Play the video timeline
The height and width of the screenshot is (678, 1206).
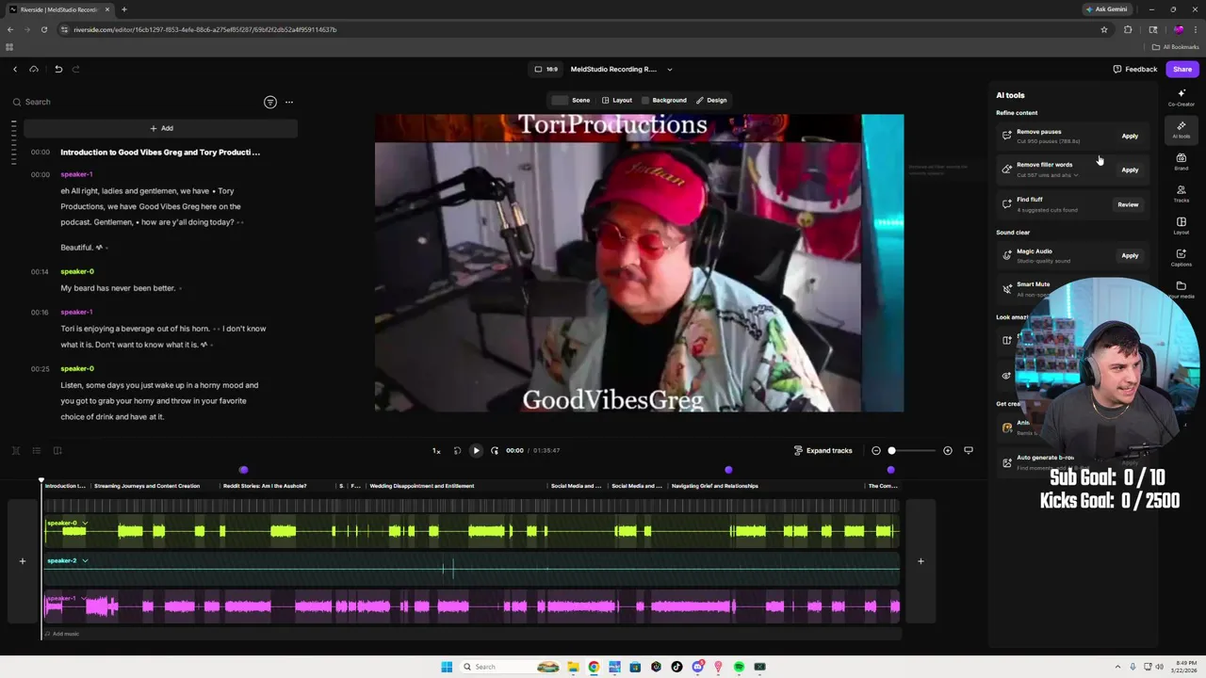(x=476, y=450)
